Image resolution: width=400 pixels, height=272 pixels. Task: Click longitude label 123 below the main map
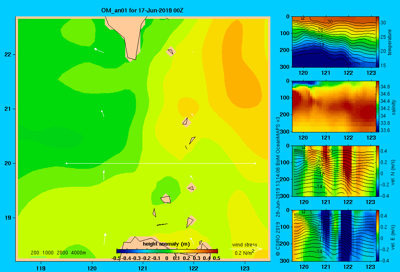(x=245, y=268)
